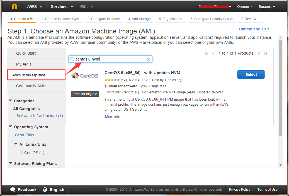289x196 pixels.
Task: Click the Feedback button in footer
Action: 24,190
